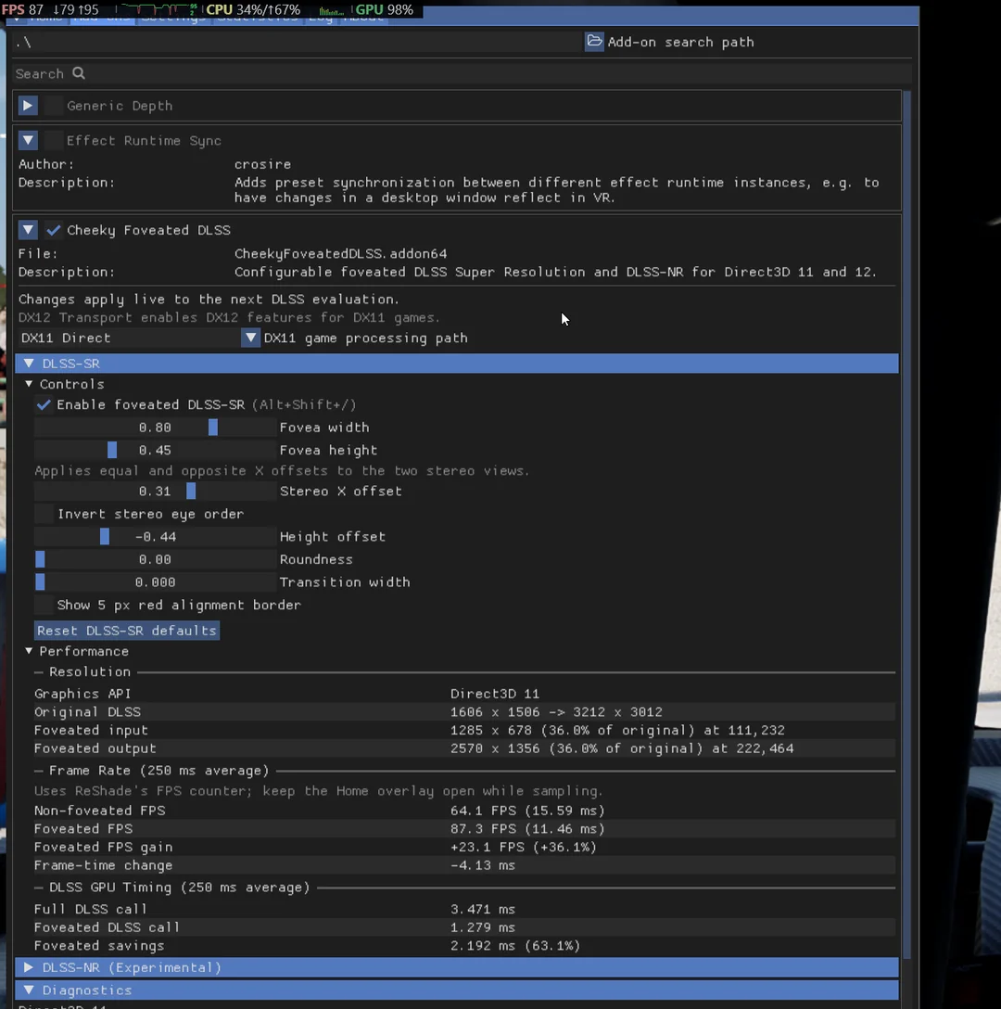Uncheck Enable foveated DLSS-SR
Viewport: 1001px width, 1009px height.
tap(44, 404)
